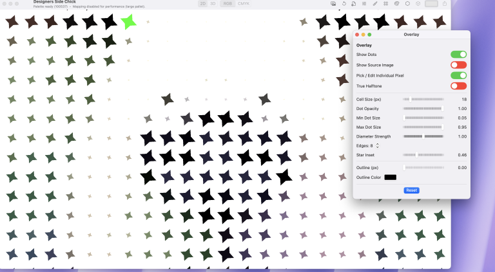Viewport: 495px width, 272px height.
Task: Adjust the Diameter Strength slider
Action: 423,136
